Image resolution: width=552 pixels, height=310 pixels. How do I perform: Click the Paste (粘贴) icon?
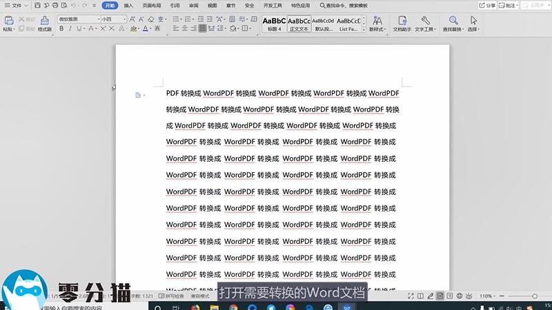click(x=8, y=22)
